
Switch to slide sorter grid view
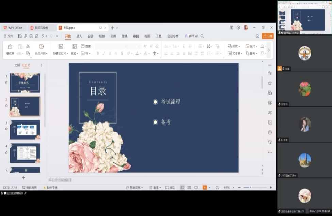click(x=189, y=188)
